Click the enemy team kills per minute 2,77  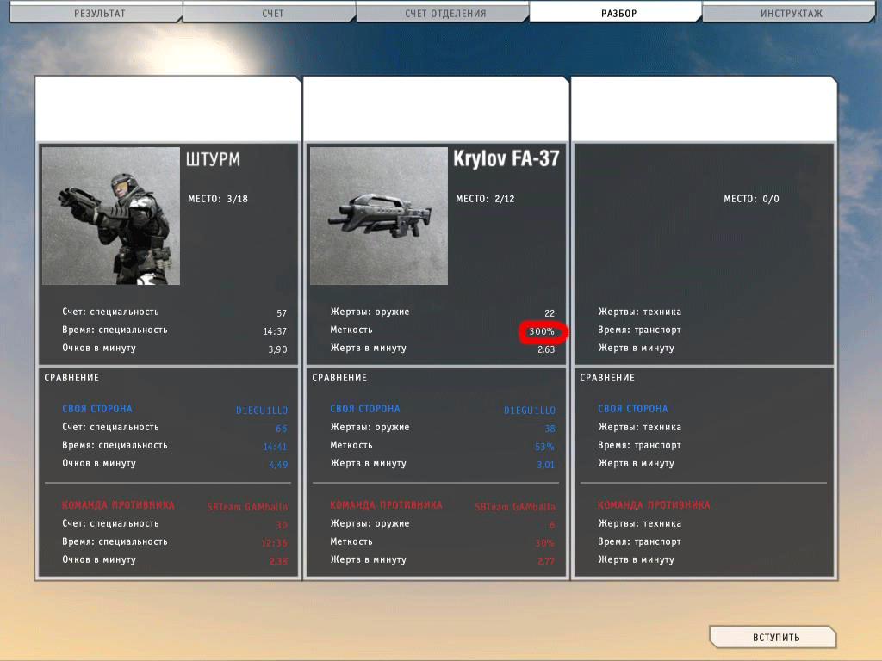pos(546,560)
